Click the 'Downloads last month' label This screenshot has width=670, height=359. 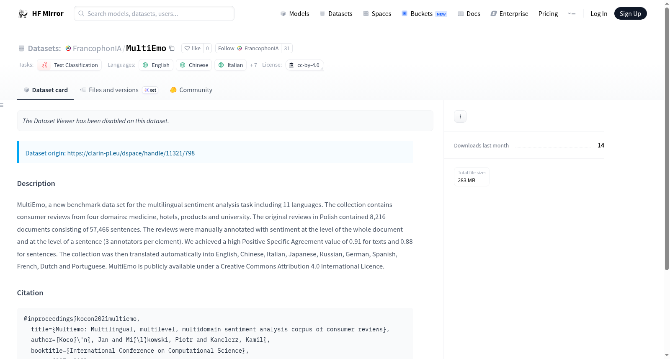point(482,145)
